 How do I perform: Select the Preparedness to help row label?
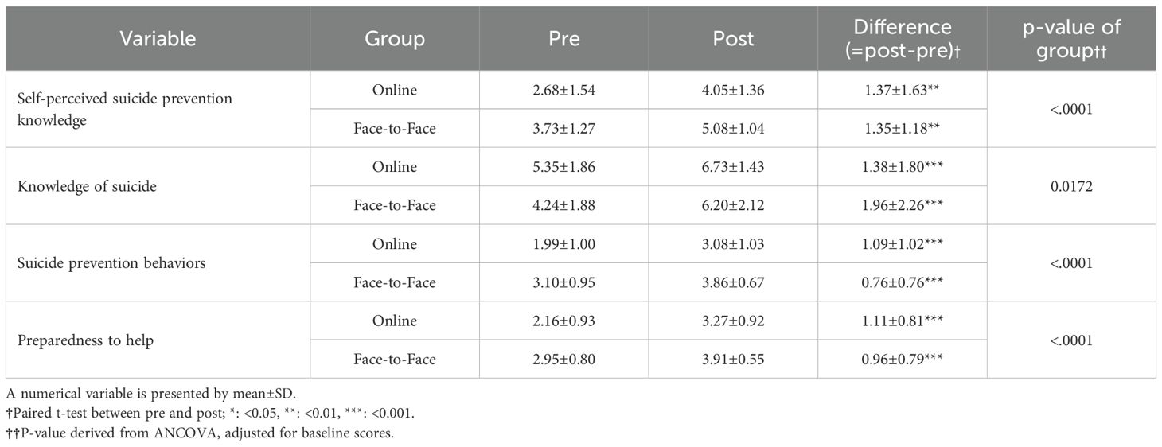(x=84, y=340)
